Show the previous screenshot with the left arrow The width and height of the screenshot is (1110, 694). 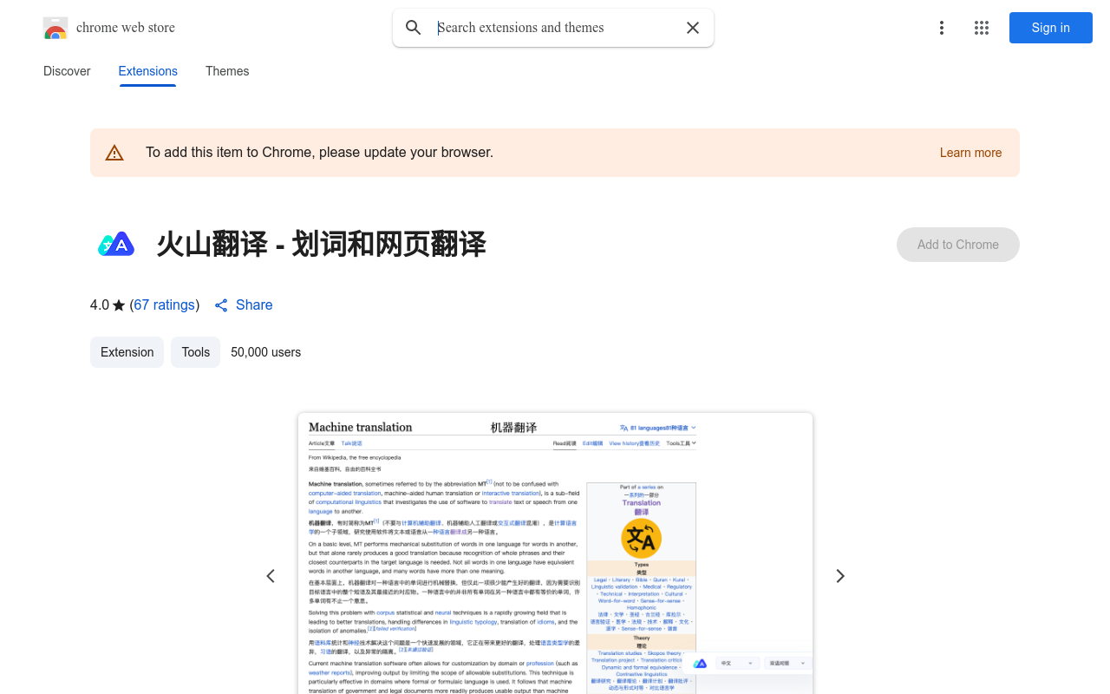[271, 575]
